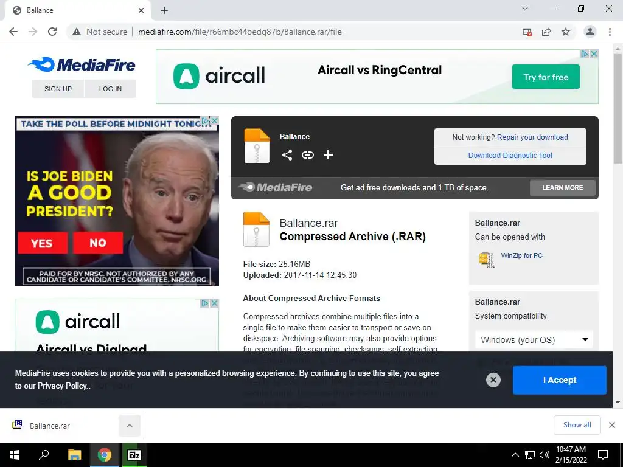The height and width of the screenshot is (467, 623).
Task: Click the aircall Dialpad ad on left
Action: (x=117, y=326)
